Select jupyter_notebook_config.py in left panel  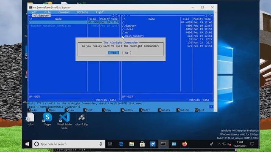click(x=74, y=26)
